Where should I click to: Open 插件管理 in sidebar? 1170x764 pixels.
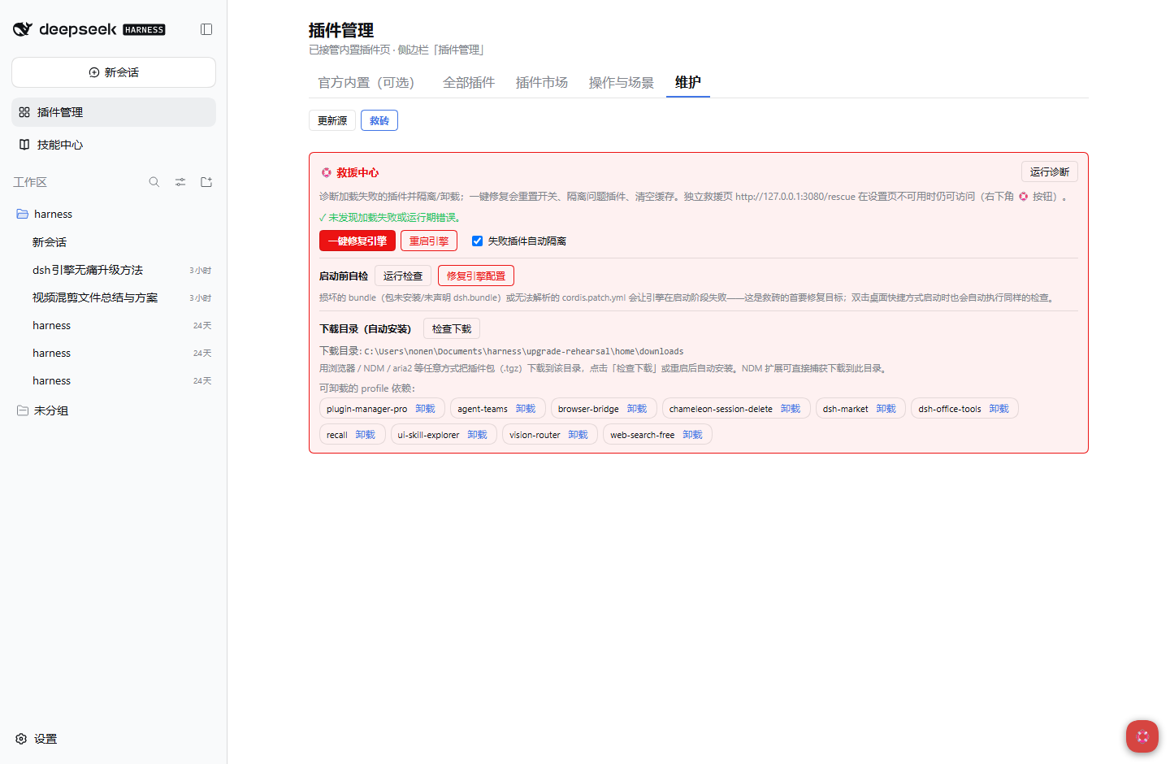pos(114,112)
